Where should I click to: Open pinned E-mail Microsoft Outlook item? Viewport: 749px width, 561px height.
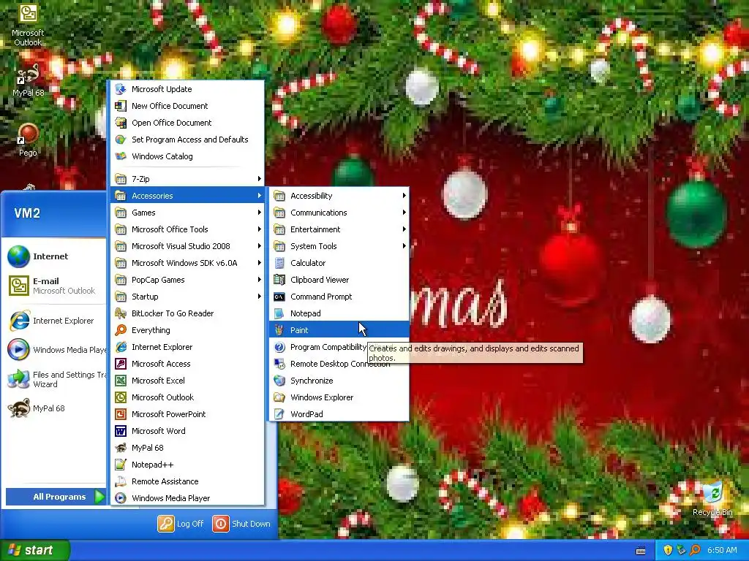[55, 286]
